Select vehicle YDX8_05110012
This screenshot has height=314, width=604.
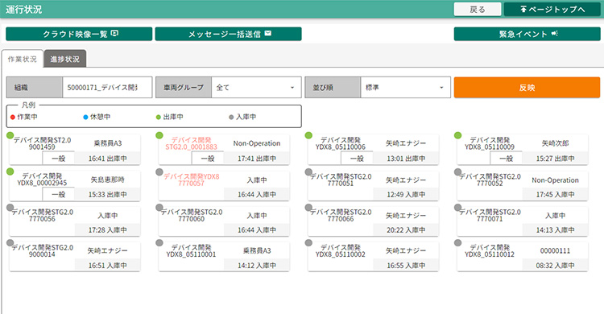[490, 251]
